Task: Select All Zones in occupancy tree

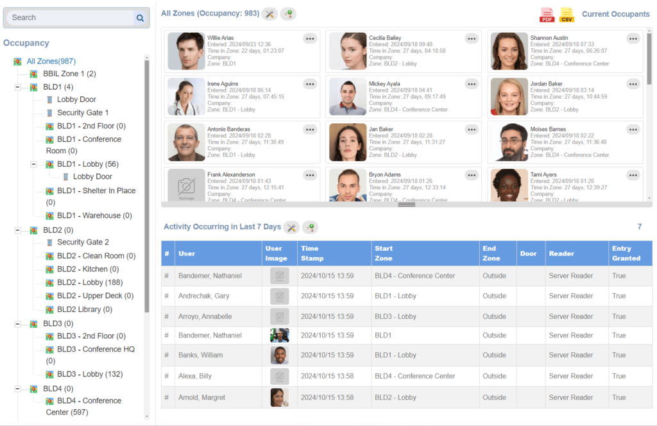Action: click(x=51, y=61)
